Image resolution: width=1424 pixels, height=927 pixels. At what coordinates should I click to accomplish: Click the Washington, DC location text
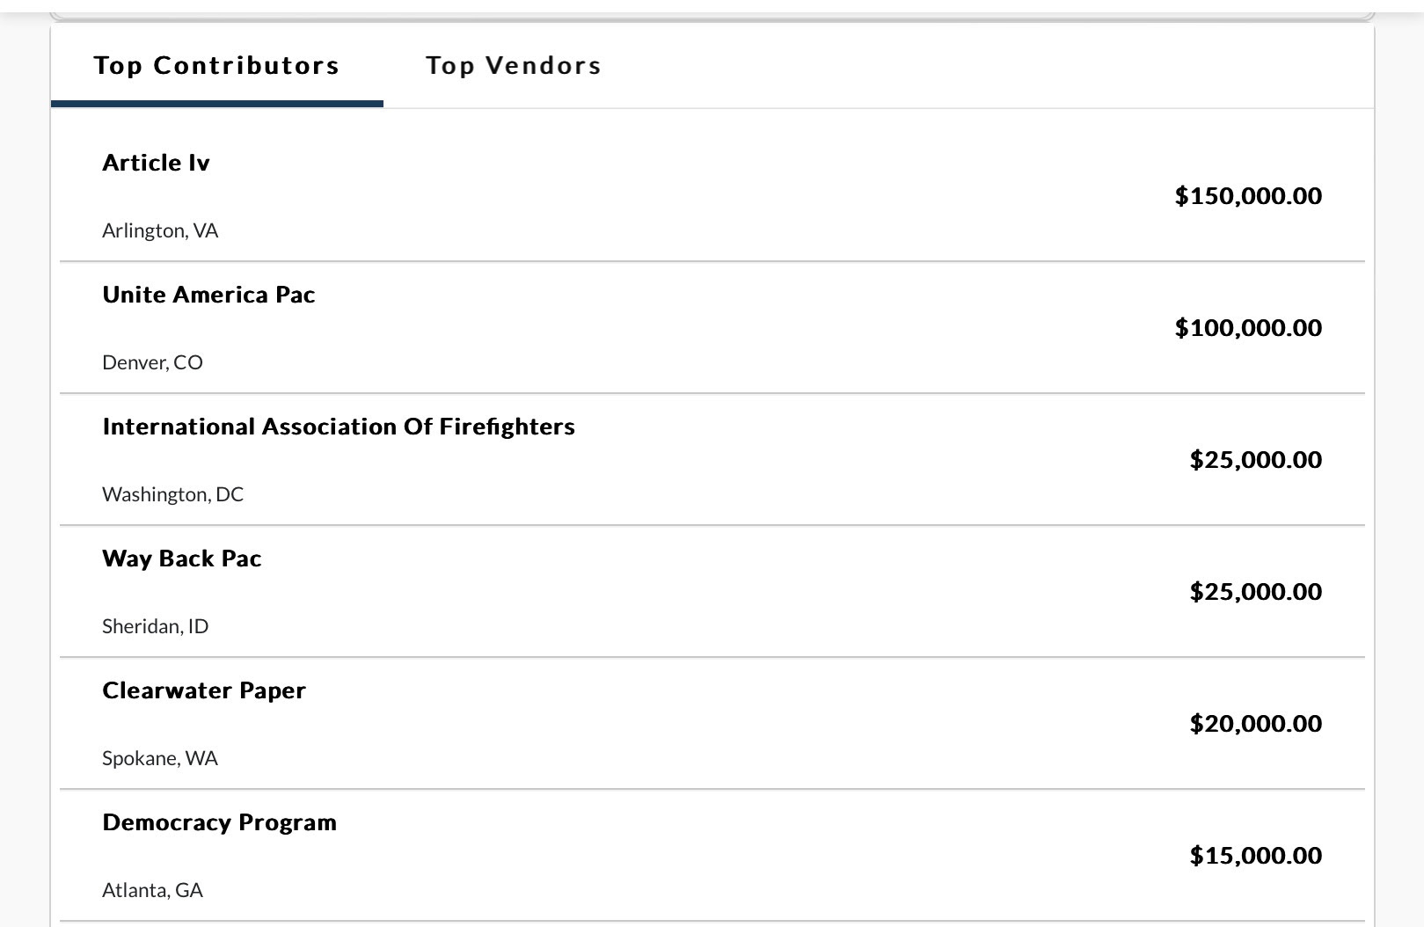172,494
